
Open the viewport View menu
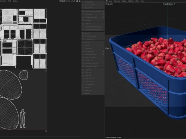pyautogui.click(x=110, y=1)
